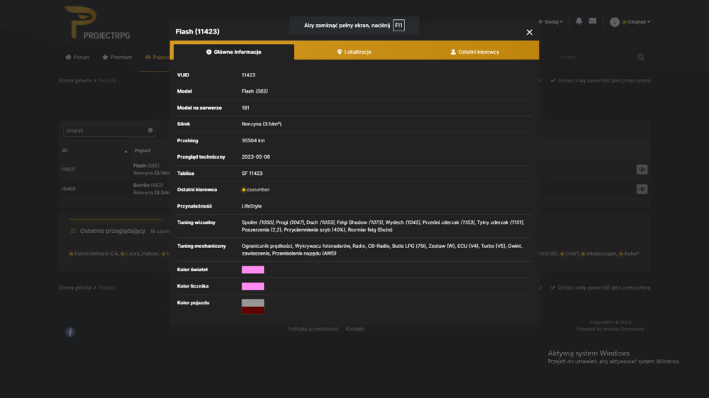Image resolution: width=709 pixels, height=398 pixels.
Task: Open notifications bell icon
Action: coord(579,21)
